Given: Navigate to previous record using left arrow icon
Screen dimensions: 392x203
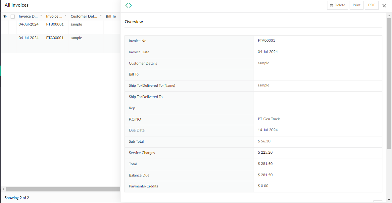Looking at the screenshot, I should point(126,5).
